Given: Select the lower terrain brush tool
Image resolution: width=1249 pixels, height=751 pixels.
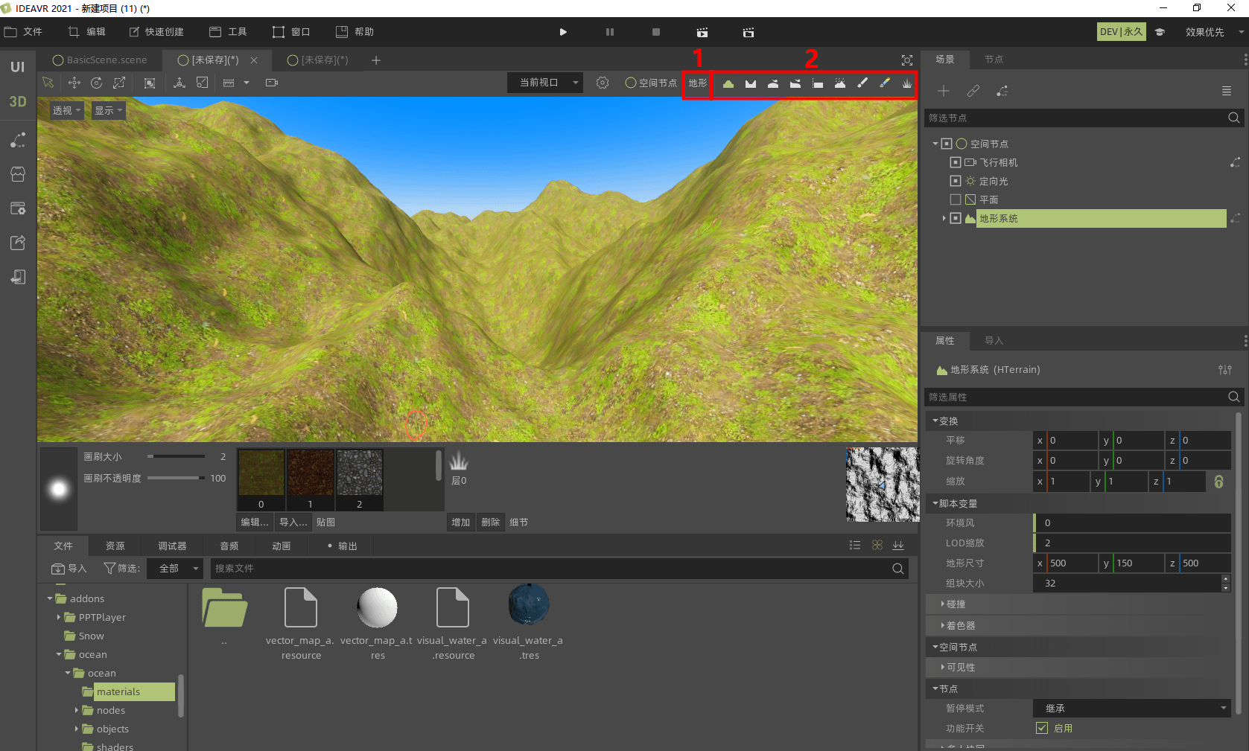Looking at the screenshot, I should coord(751,83).
